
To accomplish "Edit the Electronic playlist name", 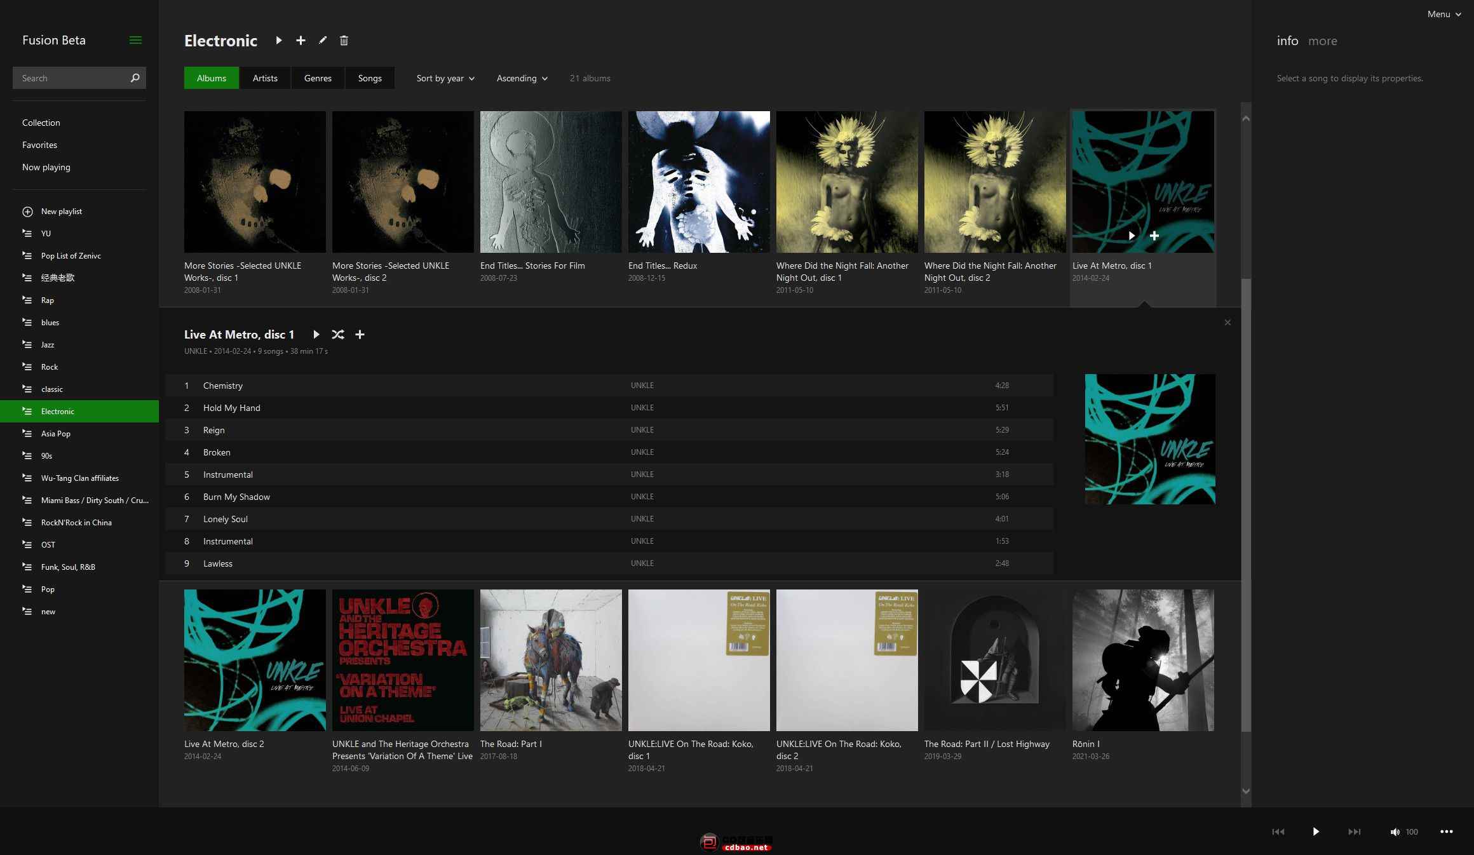I will [323, 41].
